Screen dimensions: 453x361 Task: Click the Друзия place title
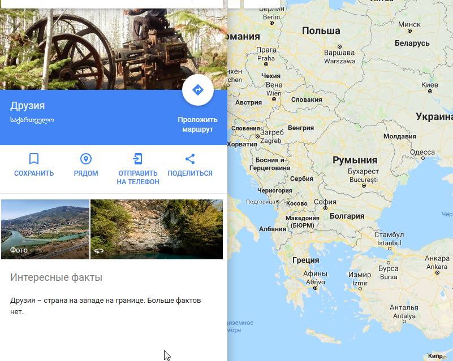coord(28,106)
